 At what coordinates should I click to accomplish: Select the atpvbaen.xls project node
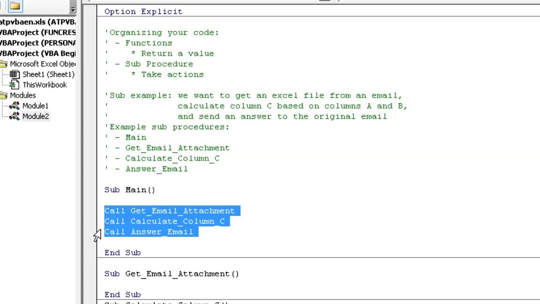click(x=37, y=22)
